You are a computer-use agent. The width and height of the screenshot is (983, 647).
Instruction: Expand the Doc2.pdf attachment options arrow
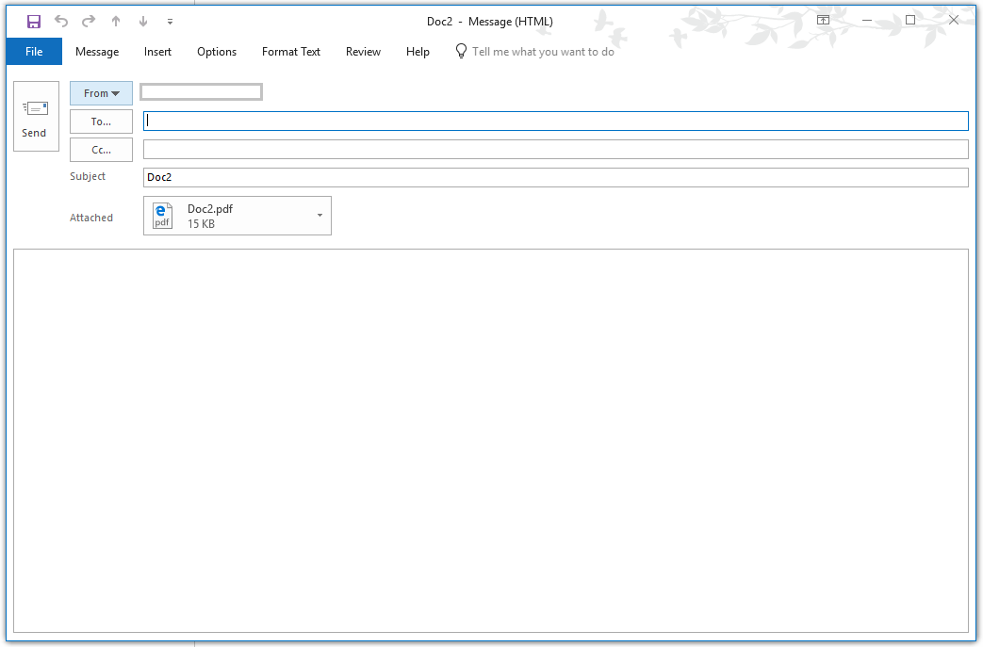[319, 216]
